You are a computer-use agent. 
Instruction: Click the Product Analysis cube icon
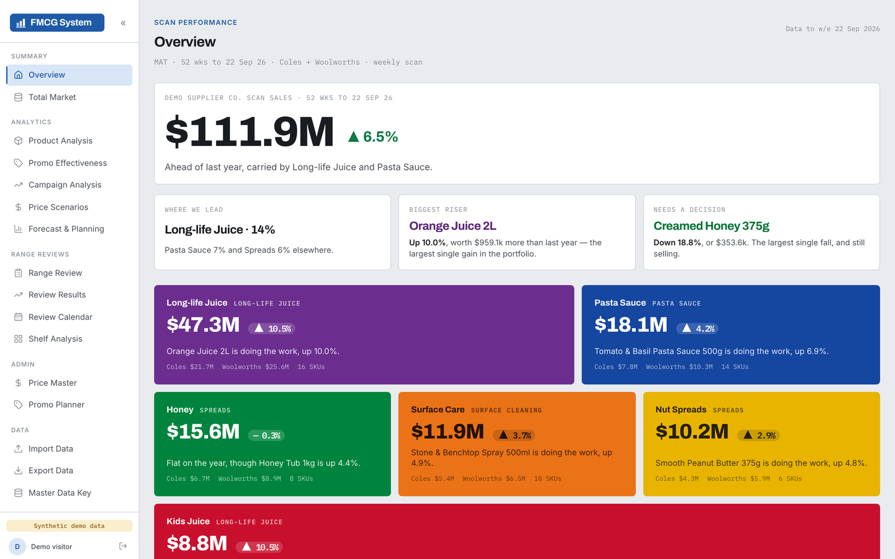click(18, 141)
